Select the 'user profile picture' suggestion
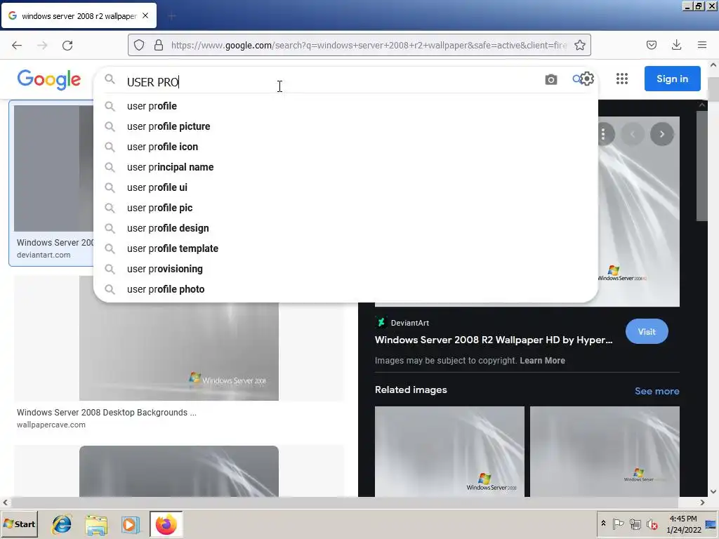 coord(345,126)
